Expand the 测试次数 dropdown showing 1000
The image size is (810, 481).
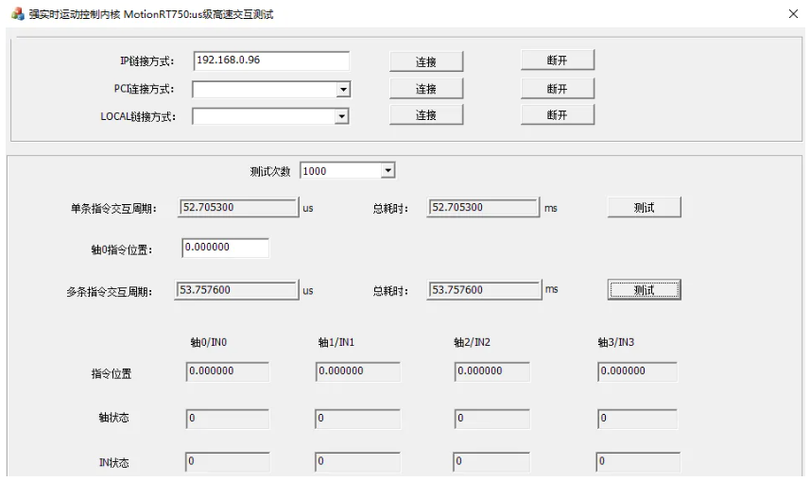point(388,170)
